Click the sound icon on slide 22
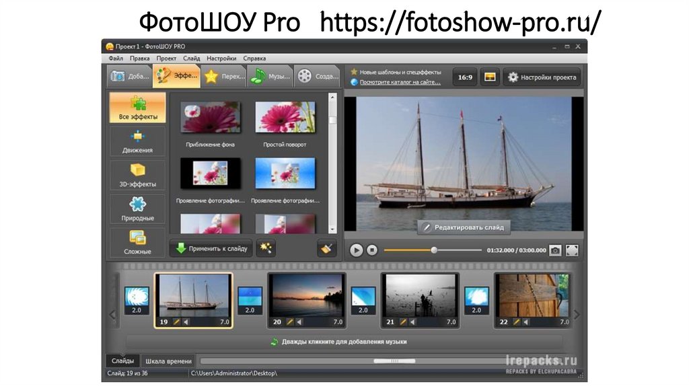The width and height of the screenshot is (689, 386). pos(526,322)
